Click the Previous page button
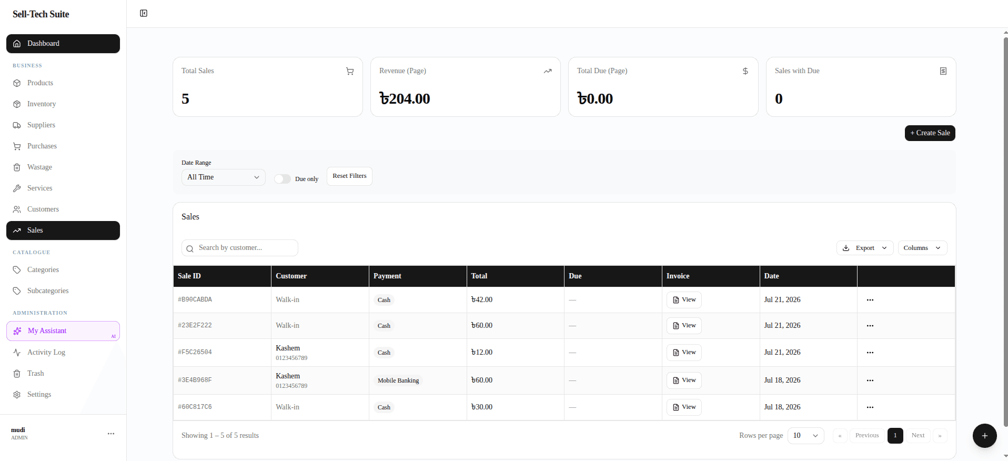The height and width of the screenshot is (461, 1008). point(867,436)
